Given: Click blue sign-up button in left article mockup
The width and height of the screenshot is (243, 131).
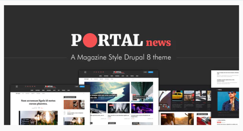Looking at the screenshot, I should [x=82, y=86].
